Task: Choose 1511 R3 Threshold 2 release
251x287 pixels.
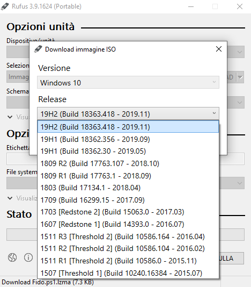Action: coord(128,236)
